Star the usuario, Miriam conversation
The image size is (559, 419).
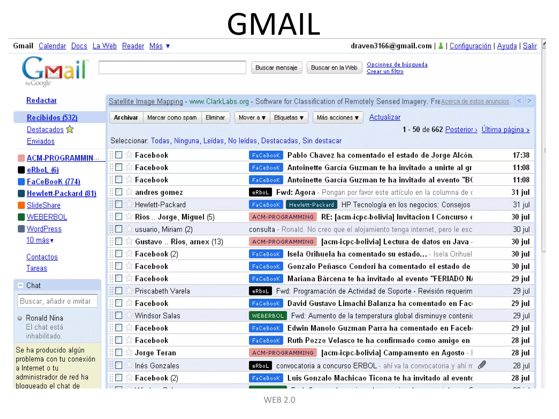(x=129, y=229)
